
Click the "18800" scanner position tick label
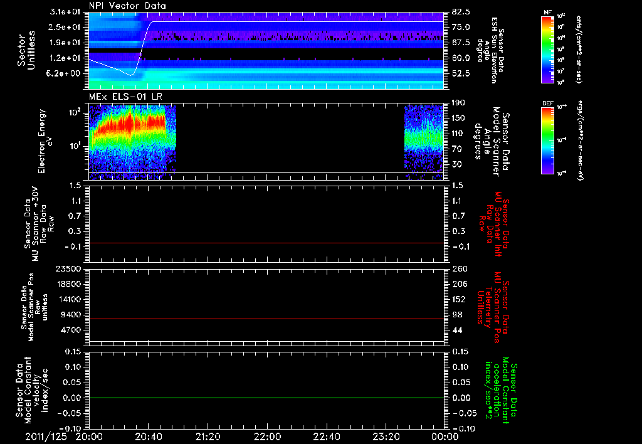[x=68, y=284]
